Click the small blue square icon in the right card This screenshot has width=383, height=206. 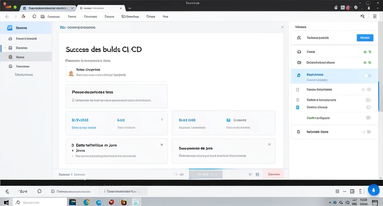click(x=228, y=120)
